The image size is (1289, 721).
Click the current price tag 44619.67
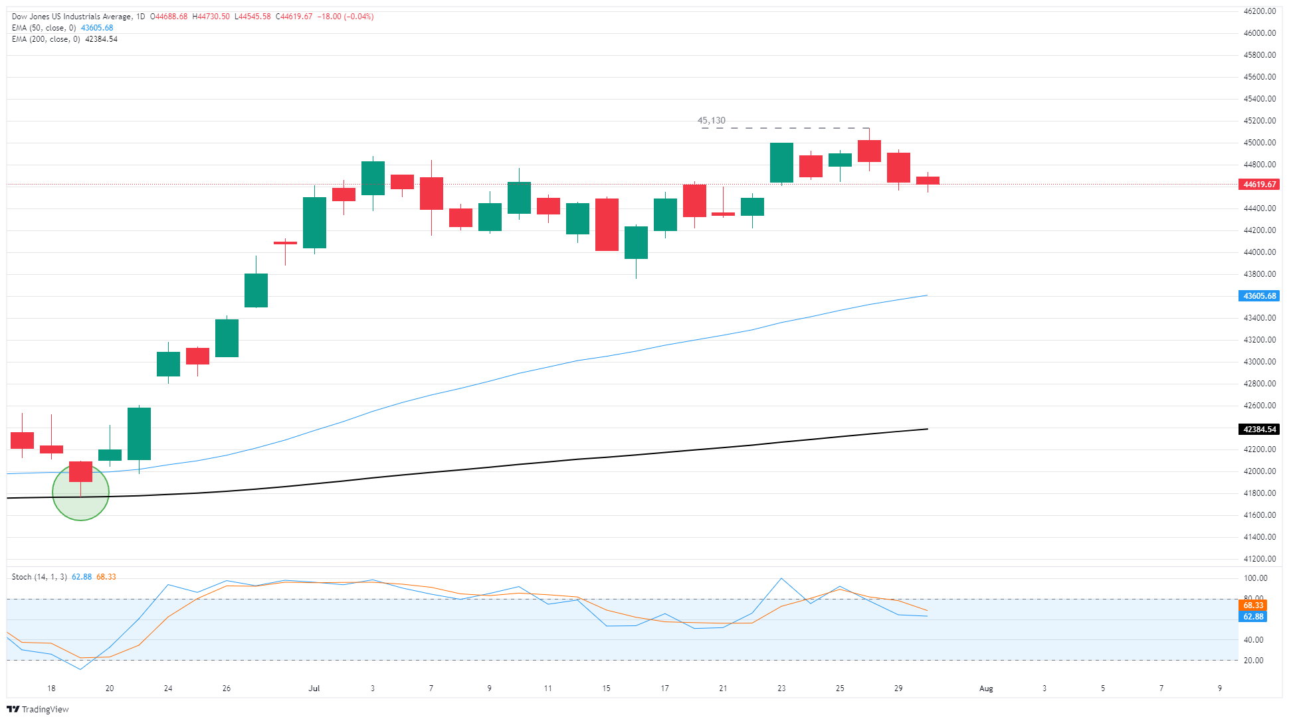point(1259,185)
